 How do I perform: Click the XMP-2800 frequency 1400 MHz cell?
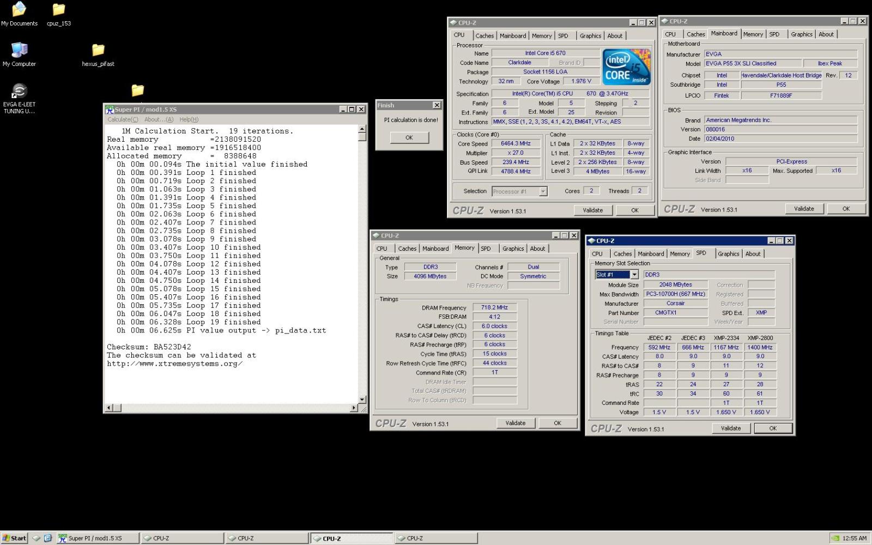(760, 347)
